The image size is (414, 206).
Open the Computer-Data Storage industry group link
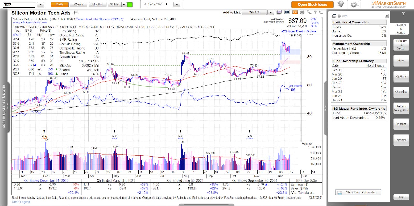[99, 19]
